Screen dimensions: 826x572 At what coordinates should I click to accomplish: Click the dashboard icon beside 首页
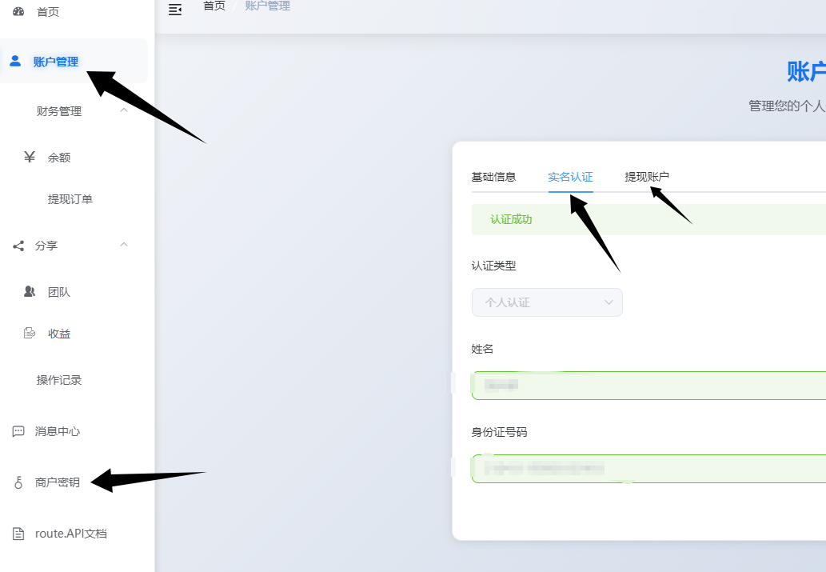coord(18,11)
